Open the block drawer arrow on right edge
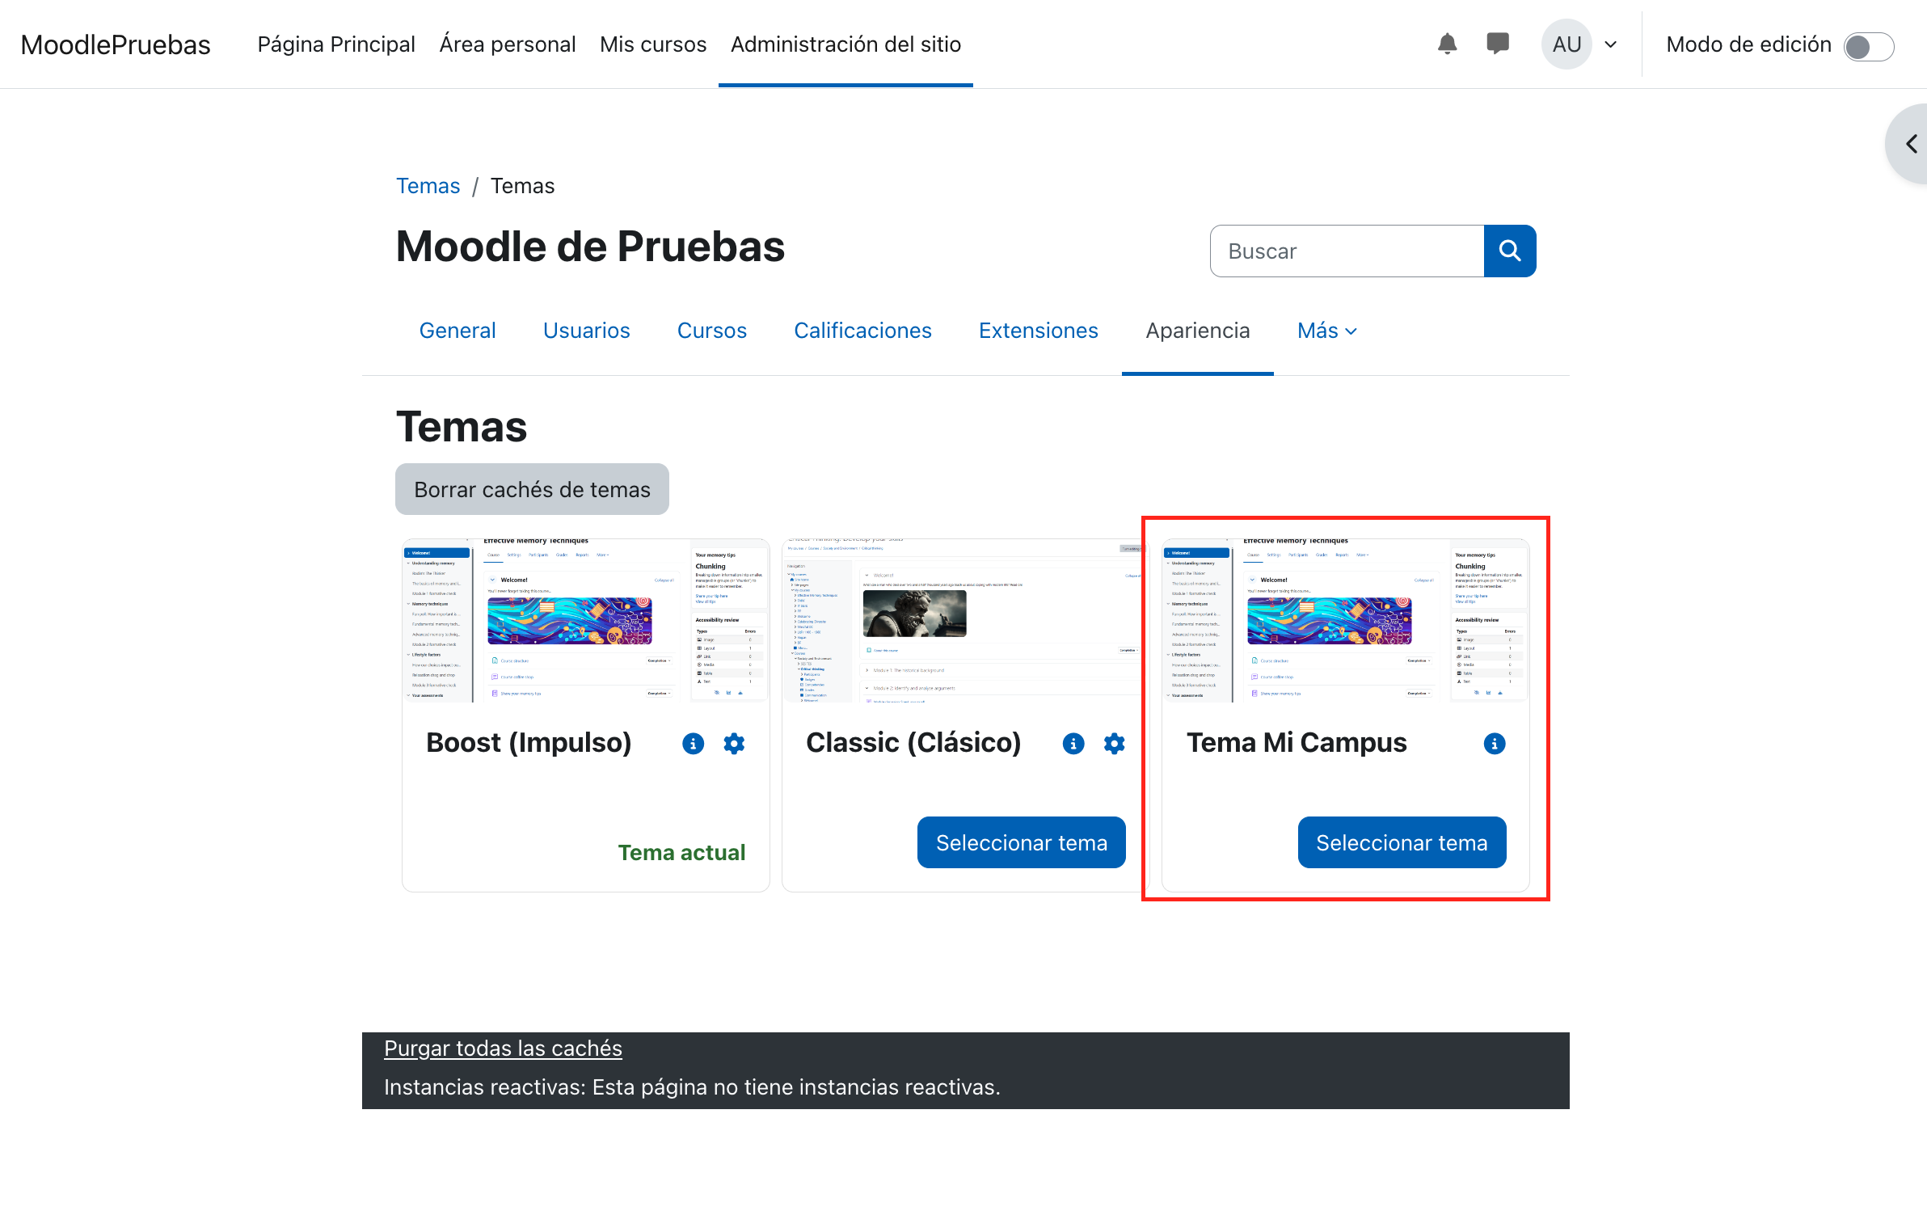The image size is (1927, 1211). point(1909,144)
